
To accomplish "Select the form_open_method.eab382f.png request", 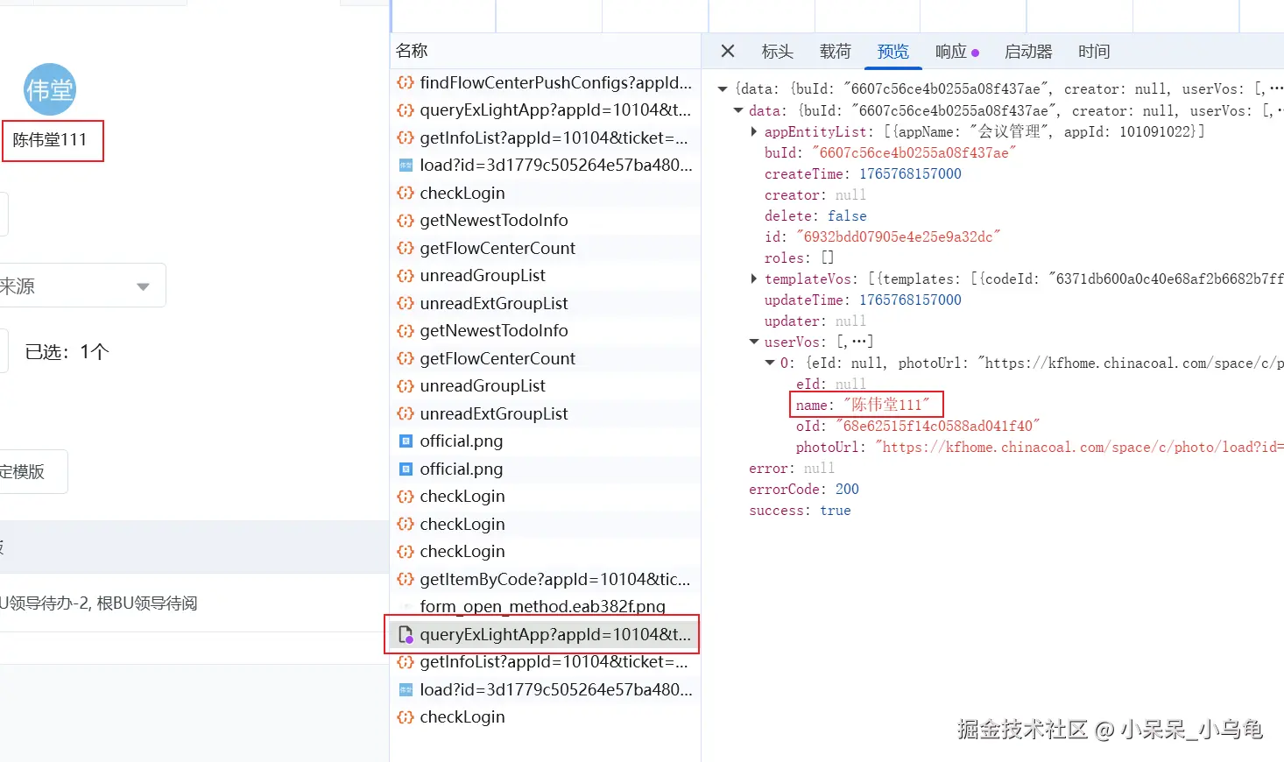I will pos(545,606).
